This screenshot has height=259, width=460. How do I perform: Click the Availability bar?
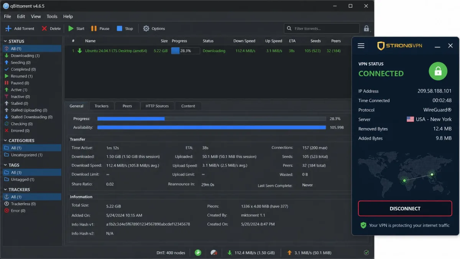pos(212,127)
